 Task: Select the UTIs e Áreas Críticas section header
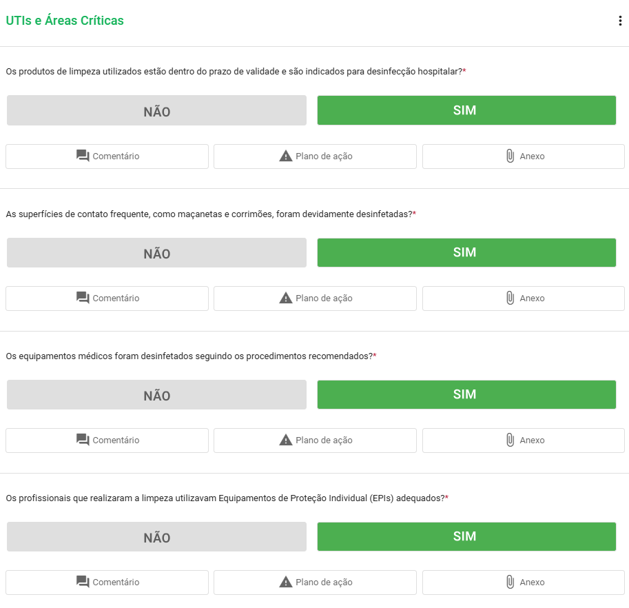tap(65, 20)
